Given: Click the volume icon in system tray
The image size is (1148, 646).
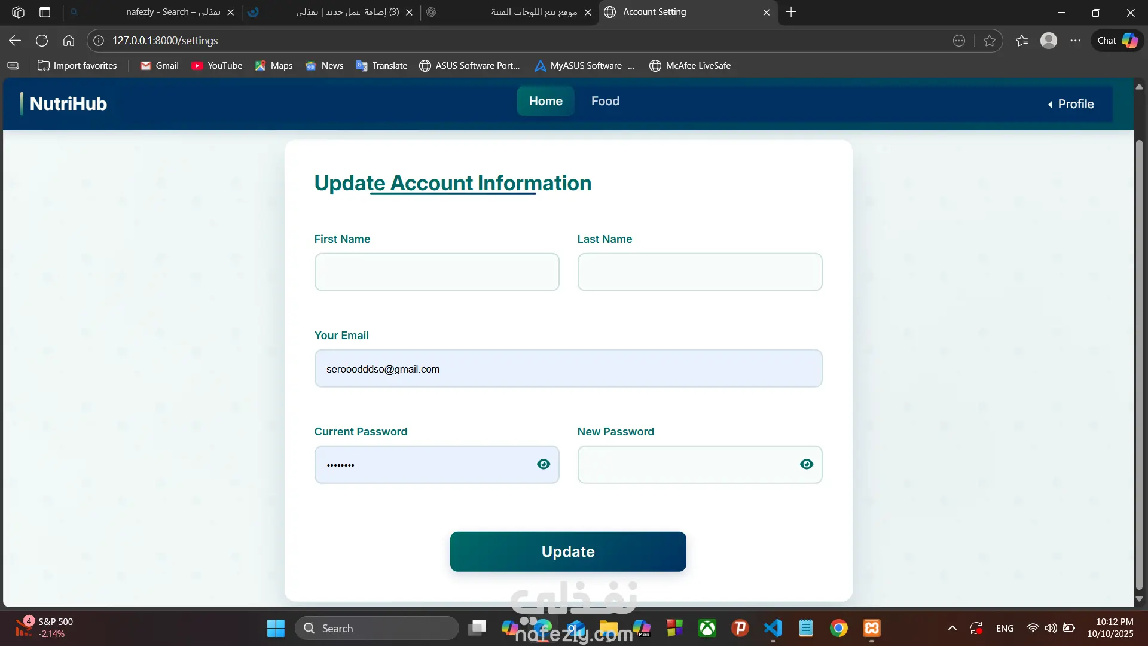Looking at the screenshot, I should pyautogui.click(x=1051, y=628).
